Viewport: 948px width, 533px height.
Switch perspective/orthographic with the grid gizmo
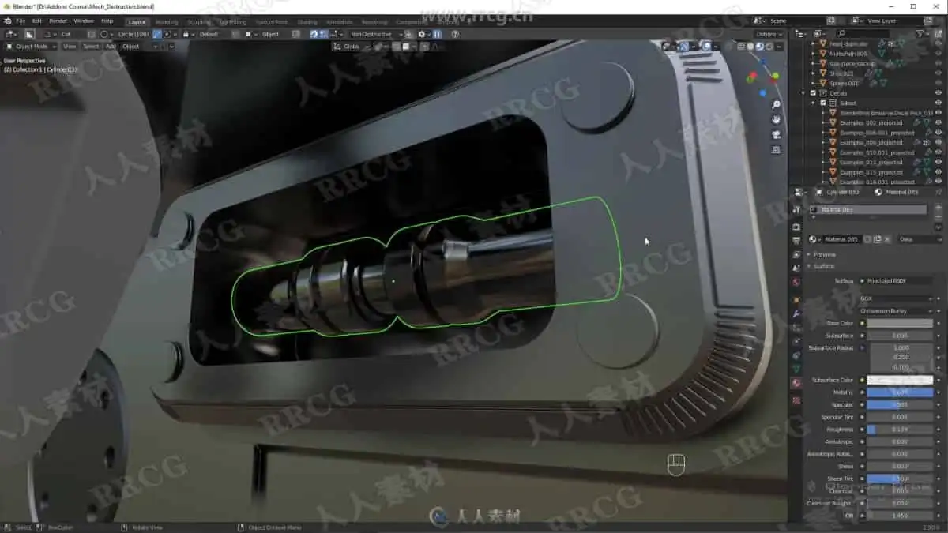coord(776,149)
